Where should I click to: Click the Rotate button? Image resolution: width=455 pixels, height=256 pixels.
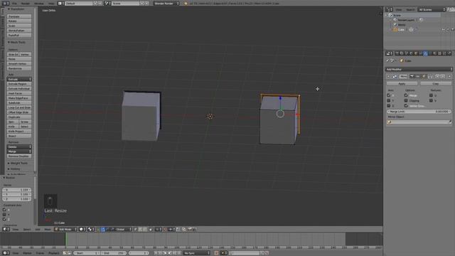coord(19,21)
